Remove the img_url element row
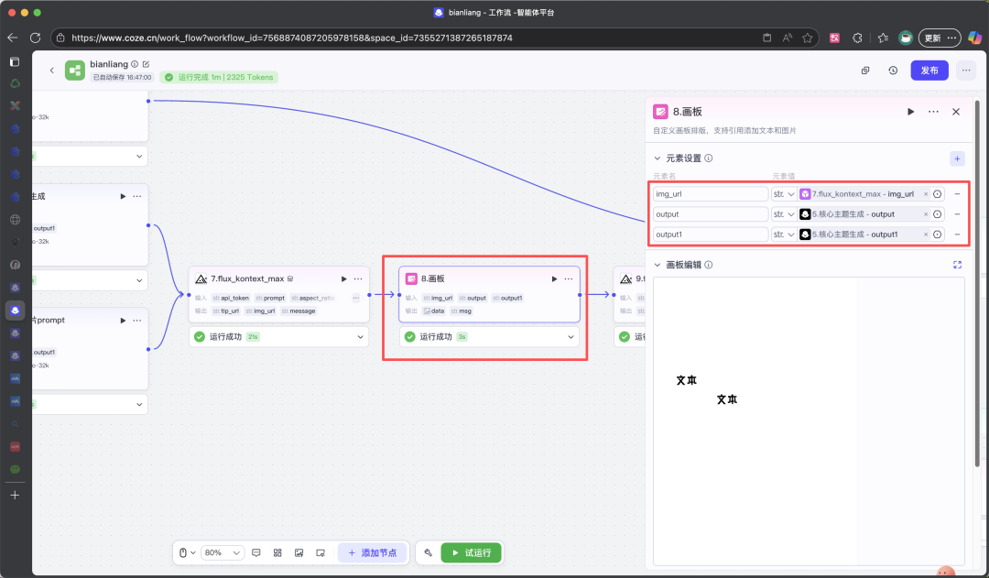The image size is (989, 578). [x=957, y=194]
